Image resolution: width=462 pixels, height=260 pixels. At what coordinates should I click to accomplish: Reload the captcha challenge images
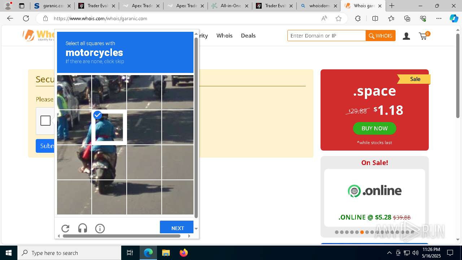click(65, 228)
